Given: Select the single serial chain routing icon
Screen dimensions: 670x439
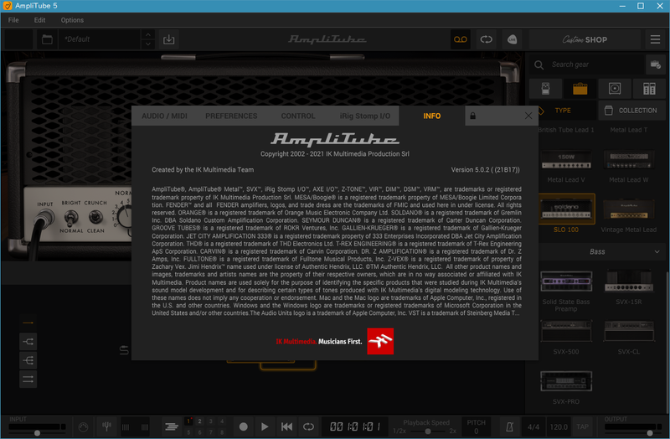Looking at the screenshot, I should click(x=28, y=323).
